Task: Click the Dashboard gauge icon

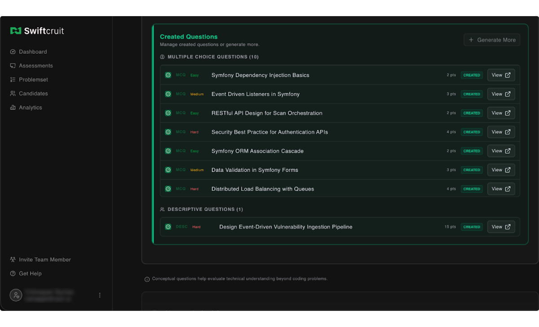Action: pos(13,52)
